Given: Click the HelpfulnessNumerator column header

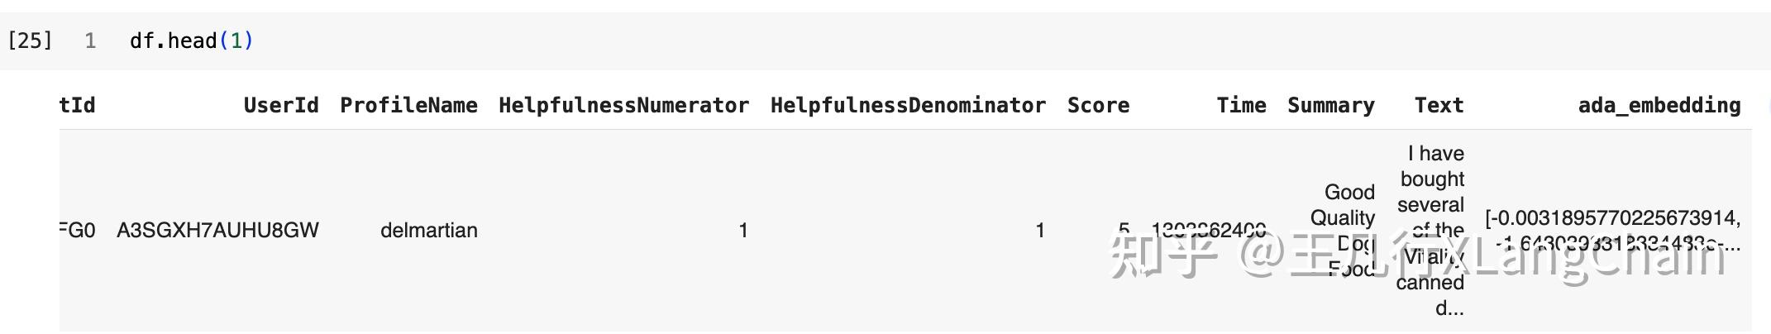Looking at the screenshot, I should pyautogui.click(x=623, y=105).
